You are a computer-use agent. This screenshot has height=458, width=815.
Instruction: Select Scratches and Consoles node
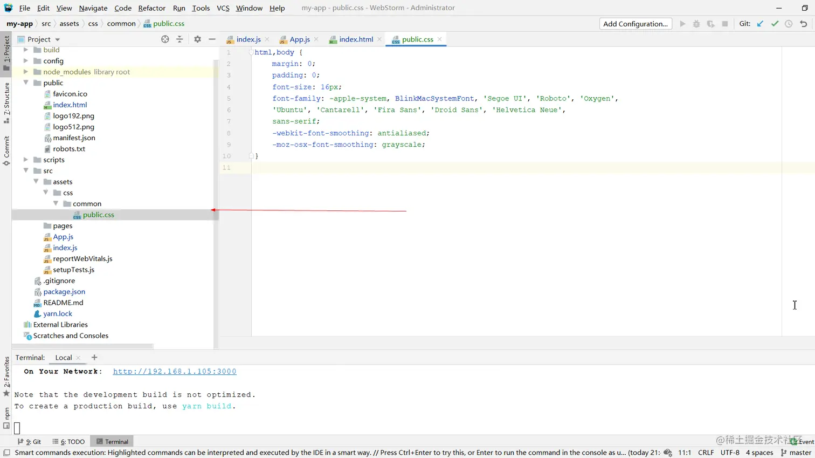click(71, 336)
